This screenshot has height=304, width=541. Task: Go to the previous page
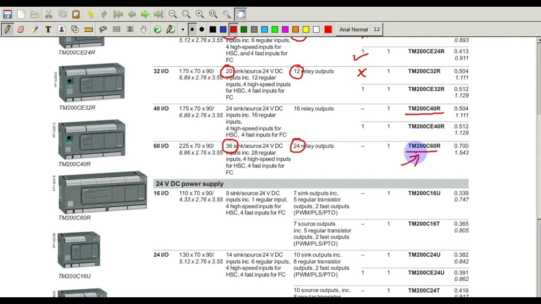132,14
